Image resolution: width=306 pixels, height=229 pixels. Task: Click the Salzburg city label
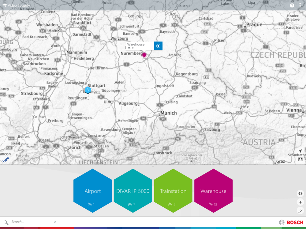click(212, 130)
